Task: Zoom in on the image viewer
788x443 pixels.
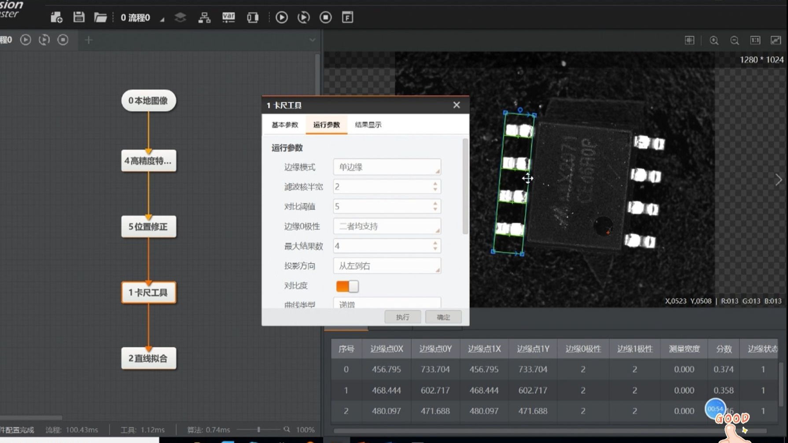Action: pos(714,41)
